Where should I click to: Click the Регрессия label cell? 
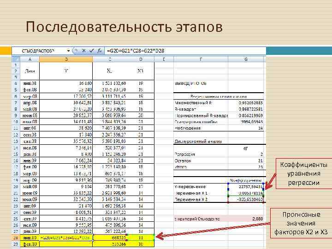tap(201, 154)
